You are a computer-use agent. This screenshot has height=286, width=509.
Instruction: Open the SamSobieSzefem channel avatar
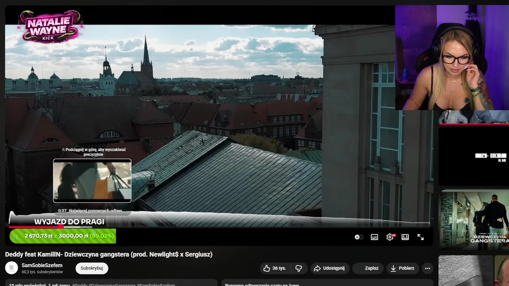[x=12, y=268]
